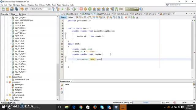Click the Build Project hammer icon
This screenshot has width=196, height=110.
(53, 9)
